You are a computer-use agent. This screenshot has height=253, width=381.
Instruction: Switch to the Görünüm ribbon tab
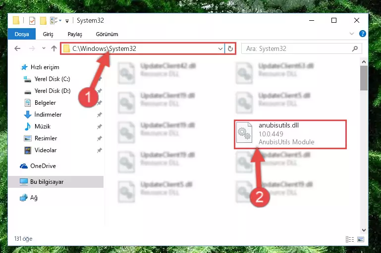click(x=107, y=34)
